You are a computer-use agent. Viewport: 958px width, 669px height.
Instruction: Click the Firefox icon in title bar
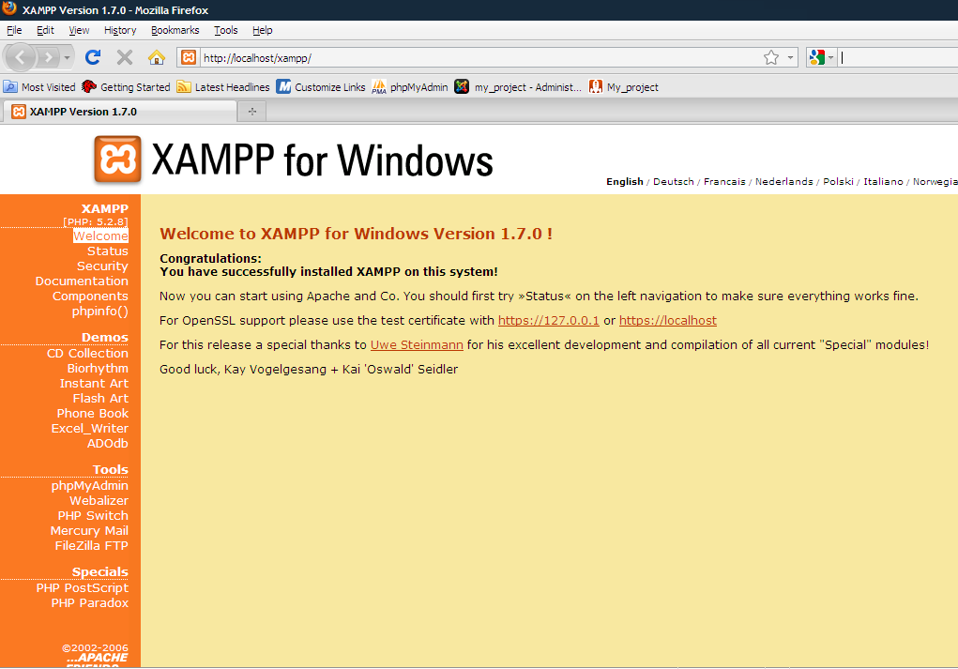[x=9, y=9]
